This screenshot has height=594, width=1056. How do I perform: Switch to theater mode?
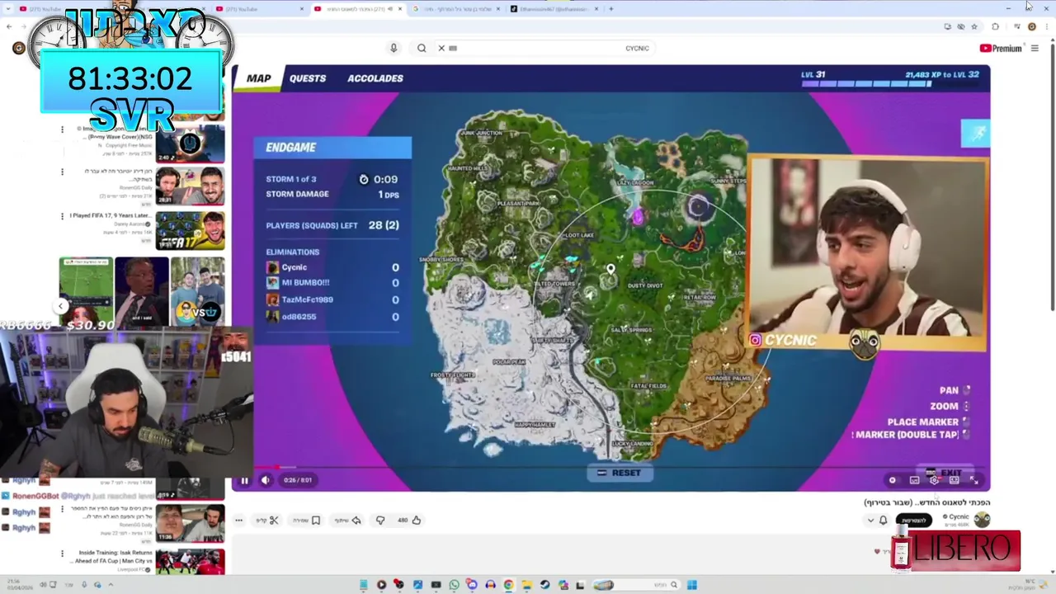954,480
